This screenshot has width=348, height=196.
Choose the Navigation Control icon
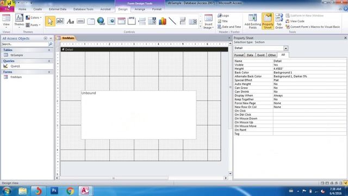click(121, 21)
